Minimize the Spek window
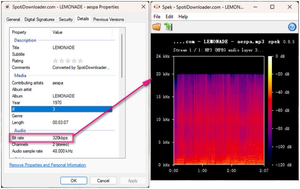300x189 pixels. coord(255,7)
